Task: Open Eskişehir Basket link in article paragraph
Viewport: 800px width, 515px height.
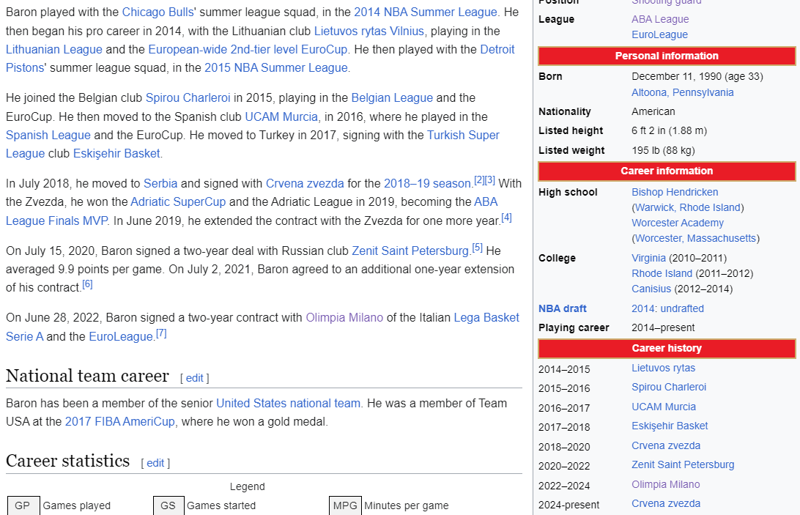Action: 116,154
